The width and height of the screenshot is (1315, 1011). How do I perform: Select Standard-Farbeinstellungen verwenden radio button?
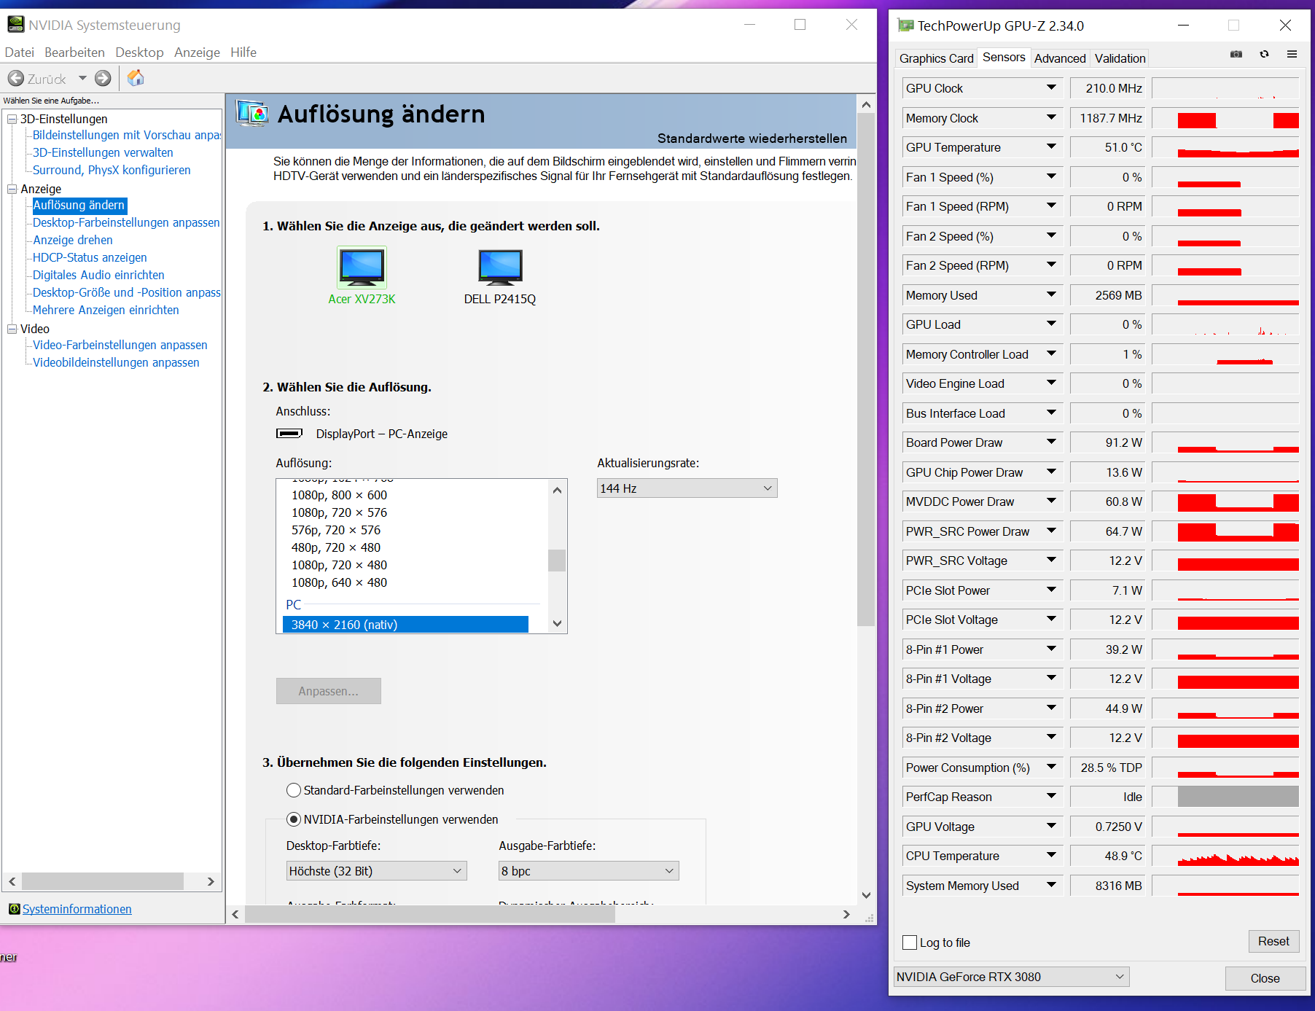pos(294,790)
